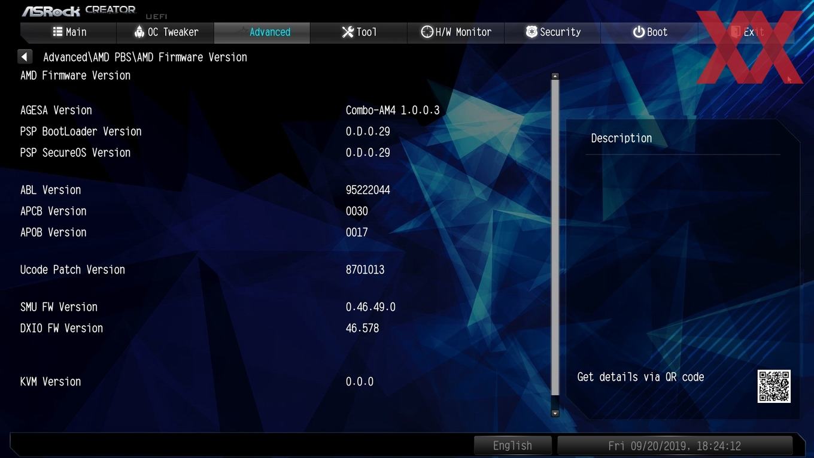Open the Main tab

(x=69, y=32)
